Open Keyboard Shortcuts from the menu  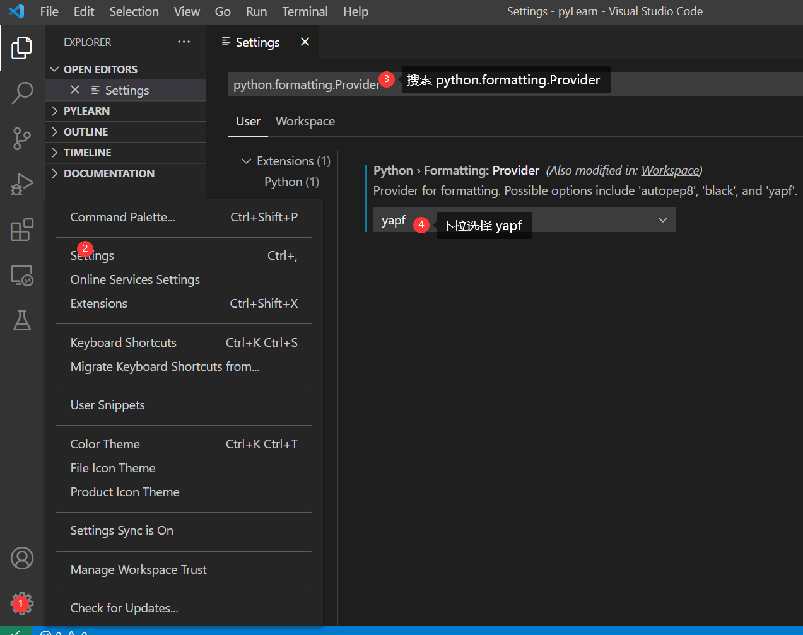click(x=184, y=342)
